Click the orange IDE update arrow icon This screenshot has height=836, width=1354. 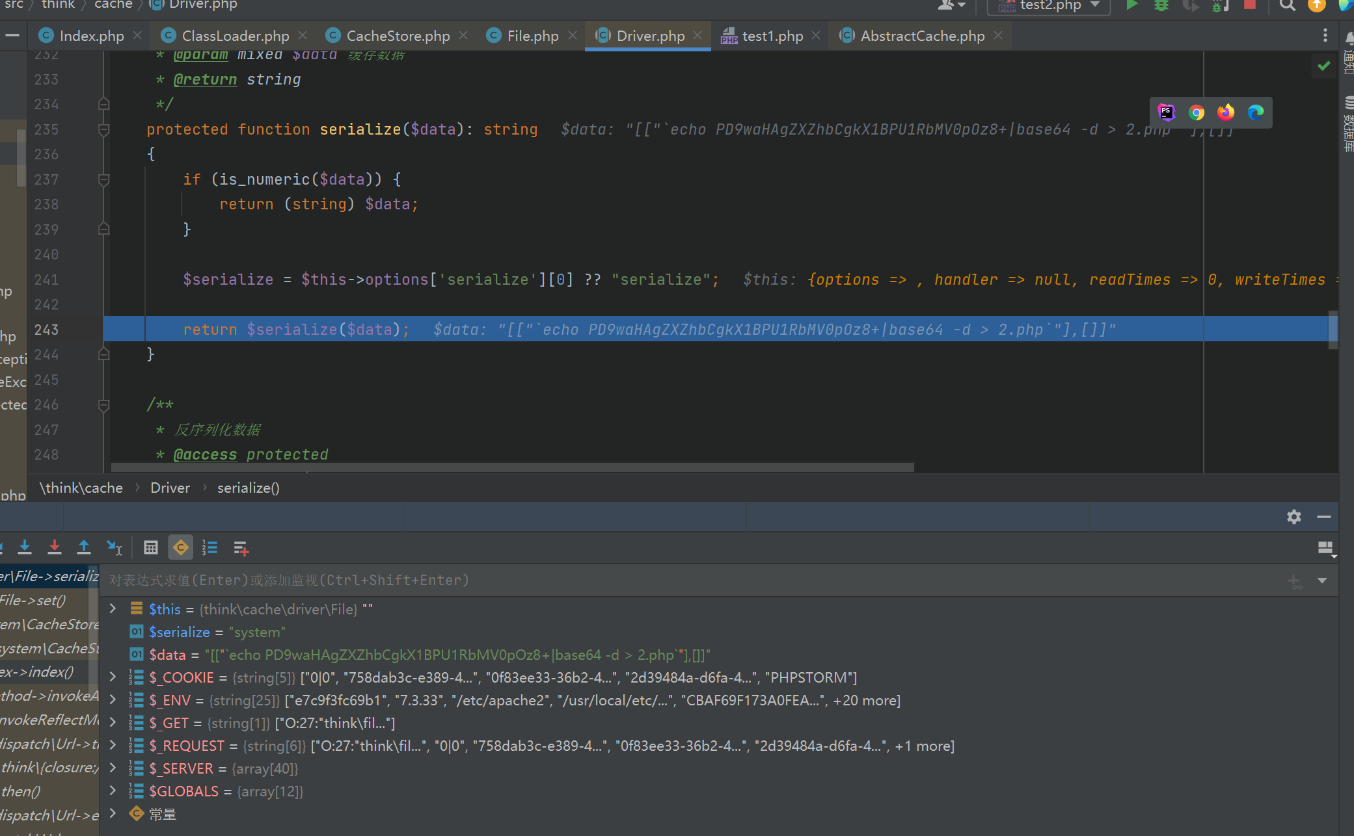click(x=1316, y=5)
